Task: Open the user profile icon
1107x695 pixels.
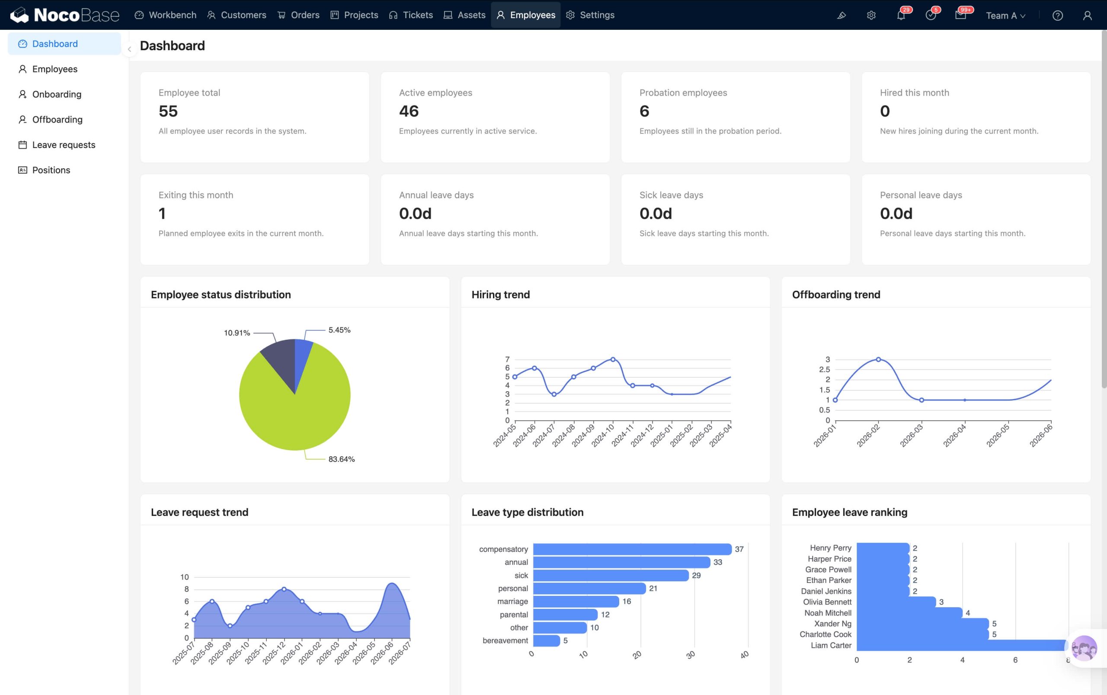Action: [1087, 16]
